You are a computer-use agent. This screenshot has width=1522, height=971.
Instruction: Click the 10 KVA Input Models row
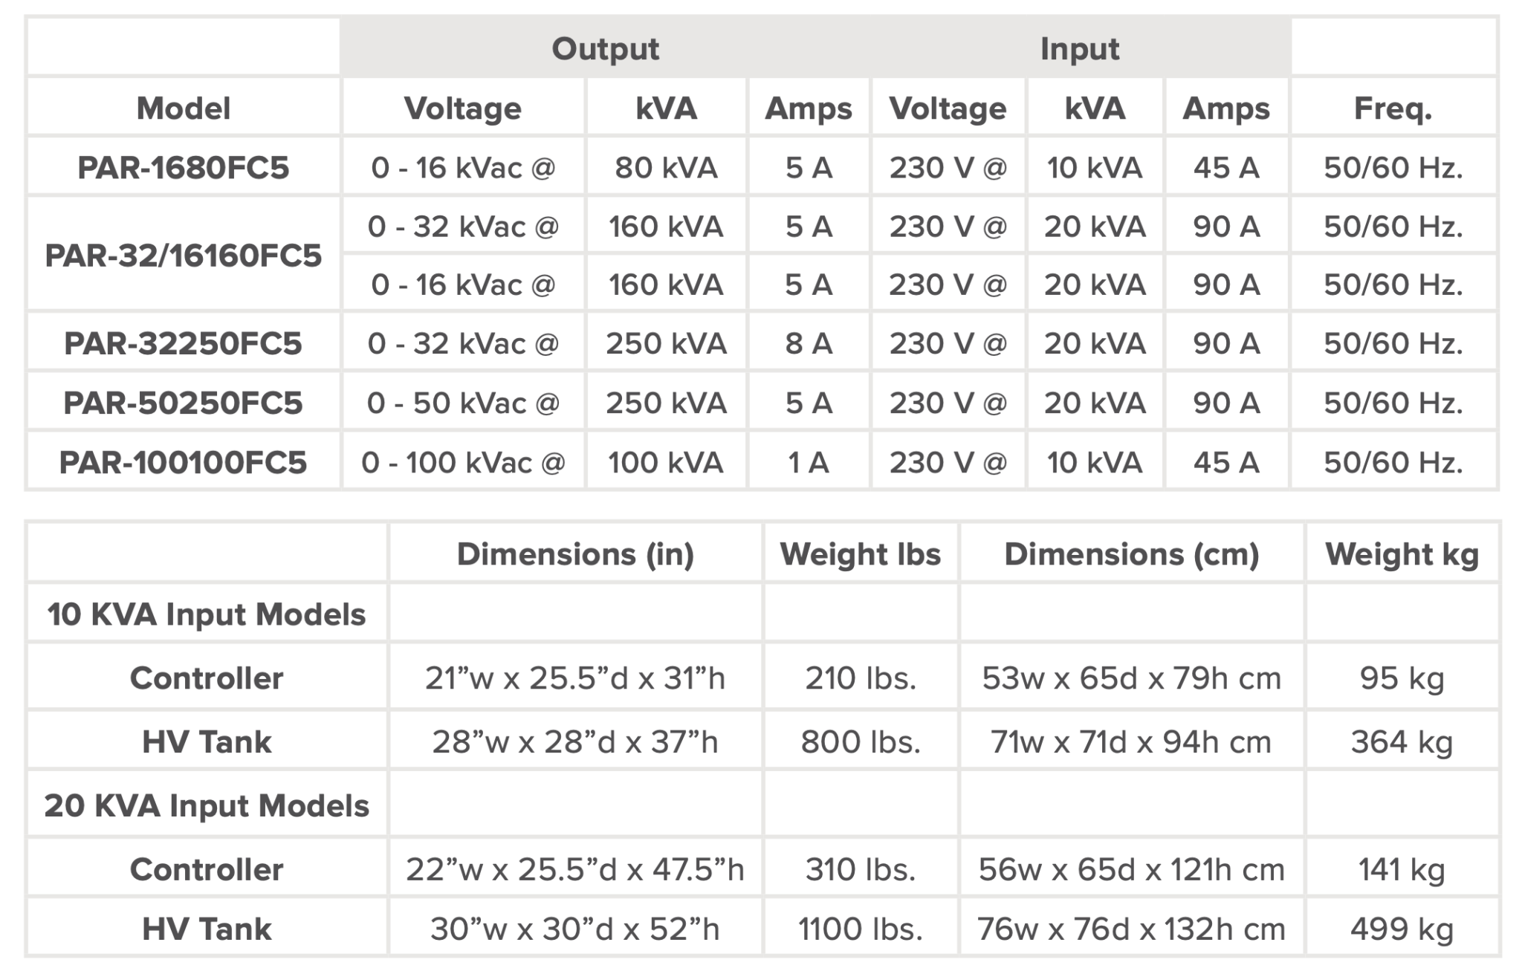[762, 614]
